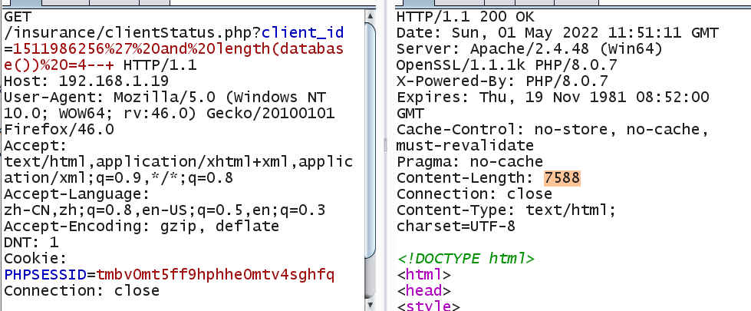Click "/insurance/clientStatus.php?" path text
This screenshot has height=311, width=751.
[x=133, y=33]
